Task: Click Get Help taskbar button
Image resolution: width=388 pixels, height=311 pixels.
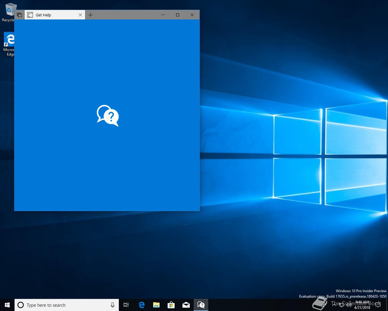Action: click(201, 305)
